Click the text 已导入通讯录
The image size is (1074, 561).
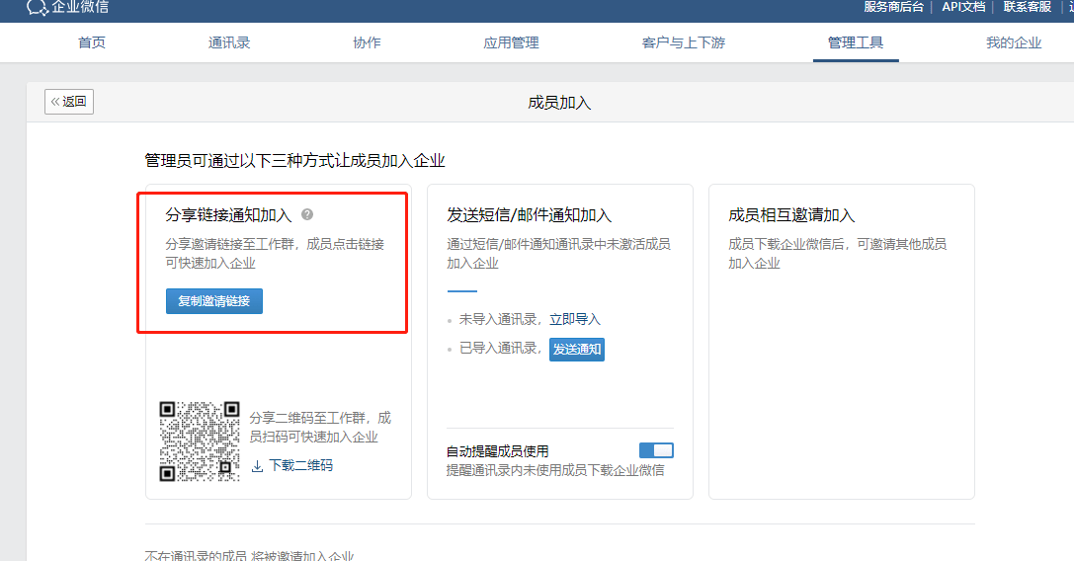tap(498, 348)
